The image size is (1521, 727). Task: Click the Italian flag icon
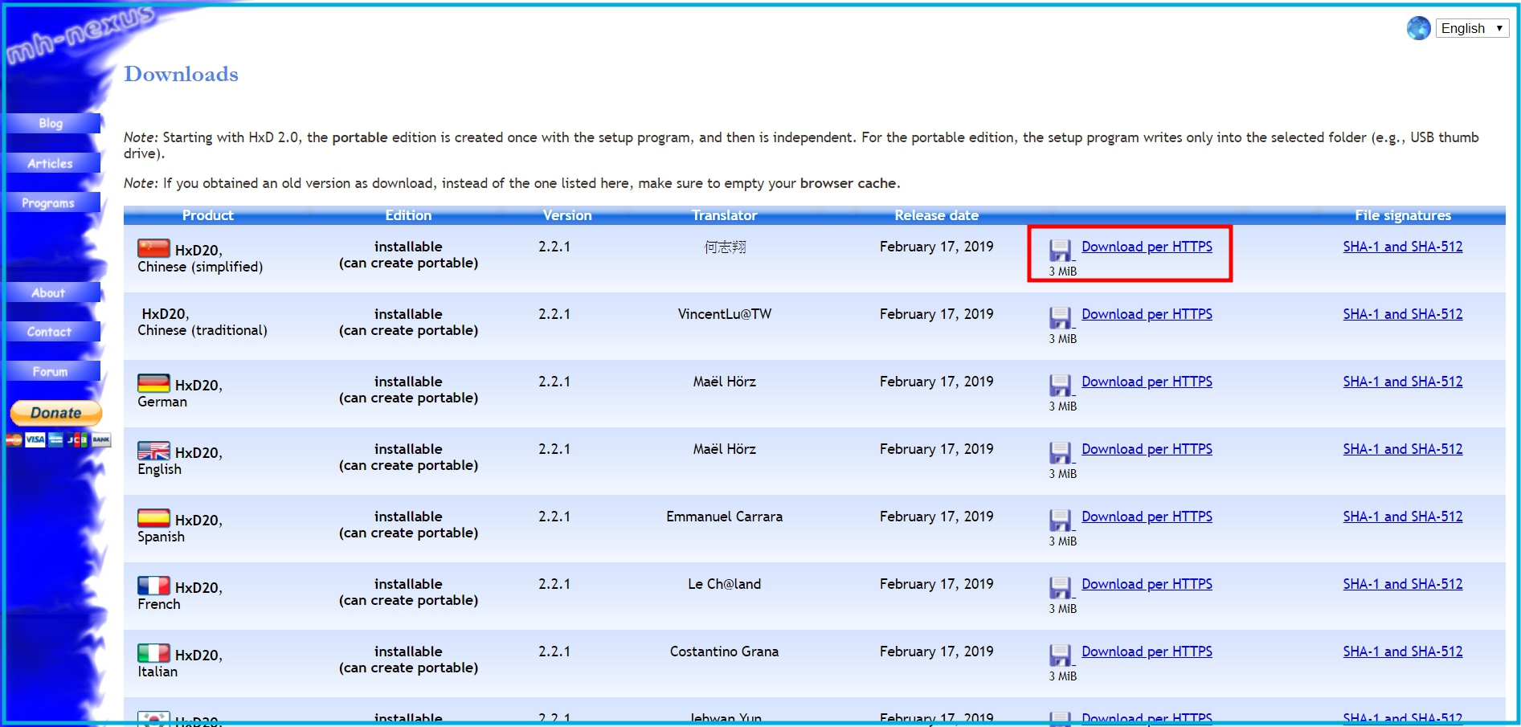[x=153, y=653]
